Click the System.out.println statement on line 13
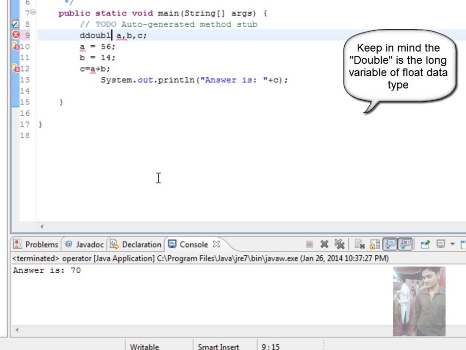Screen dimensions: 466x350 coord(194,80)
